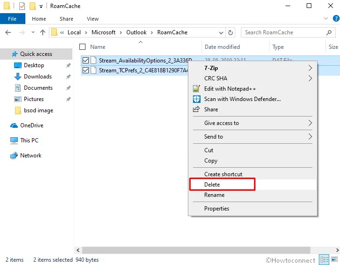Switch to Large icons view icon
The height and width of the screenshot is (265, 340).
coord(334,259)
